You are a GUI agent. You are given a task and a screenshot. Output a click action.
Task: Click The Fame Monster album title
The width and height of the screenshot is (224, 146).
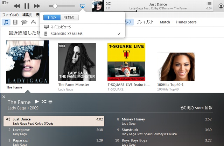74,85
